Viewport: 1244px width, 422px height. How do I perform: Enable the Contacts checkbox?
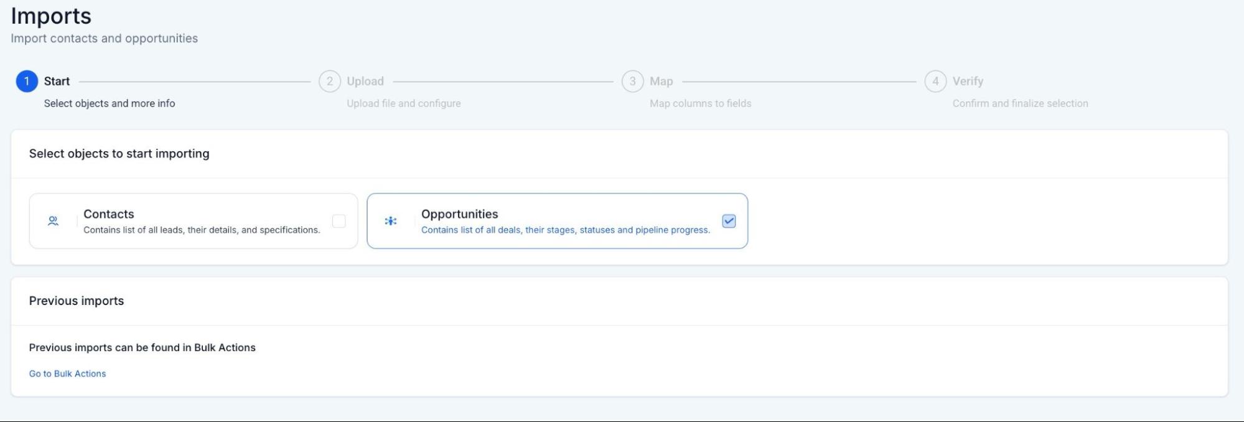point(339,221)
